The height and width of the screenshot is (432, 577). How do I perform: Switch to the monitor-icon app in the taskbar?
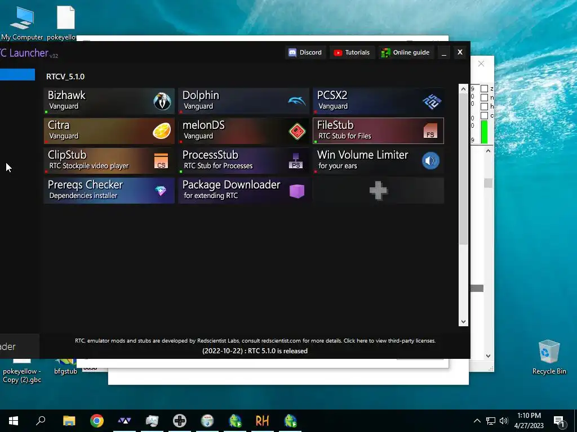152,421
